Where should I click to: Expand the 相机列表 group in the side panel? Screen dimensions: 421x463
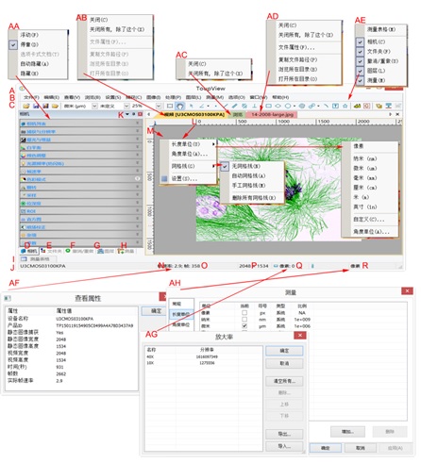(81, 124)
